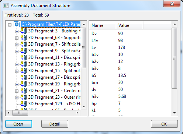Click the 3D Fragment_63 fragment icon
Viewport: 183px width, 134px height.
coord(24,38)
